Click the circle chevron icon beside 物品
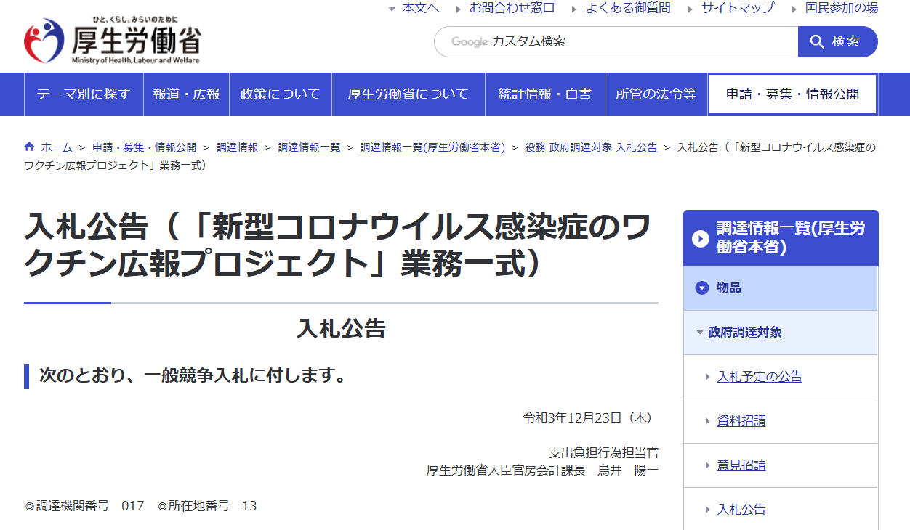Viewport: 910px width, 530px height. (701, 288)
